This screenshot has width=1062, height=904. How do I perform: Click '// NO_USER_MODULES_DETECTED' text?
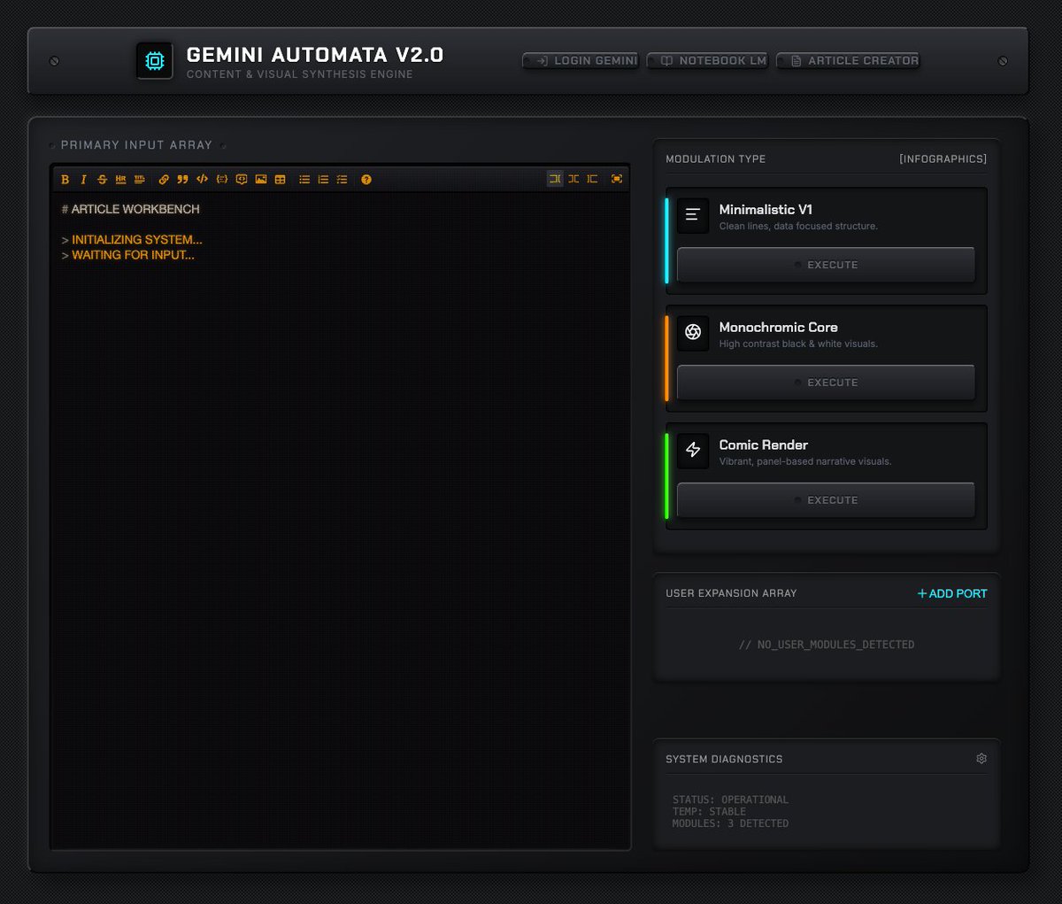[x=827, y=645]
